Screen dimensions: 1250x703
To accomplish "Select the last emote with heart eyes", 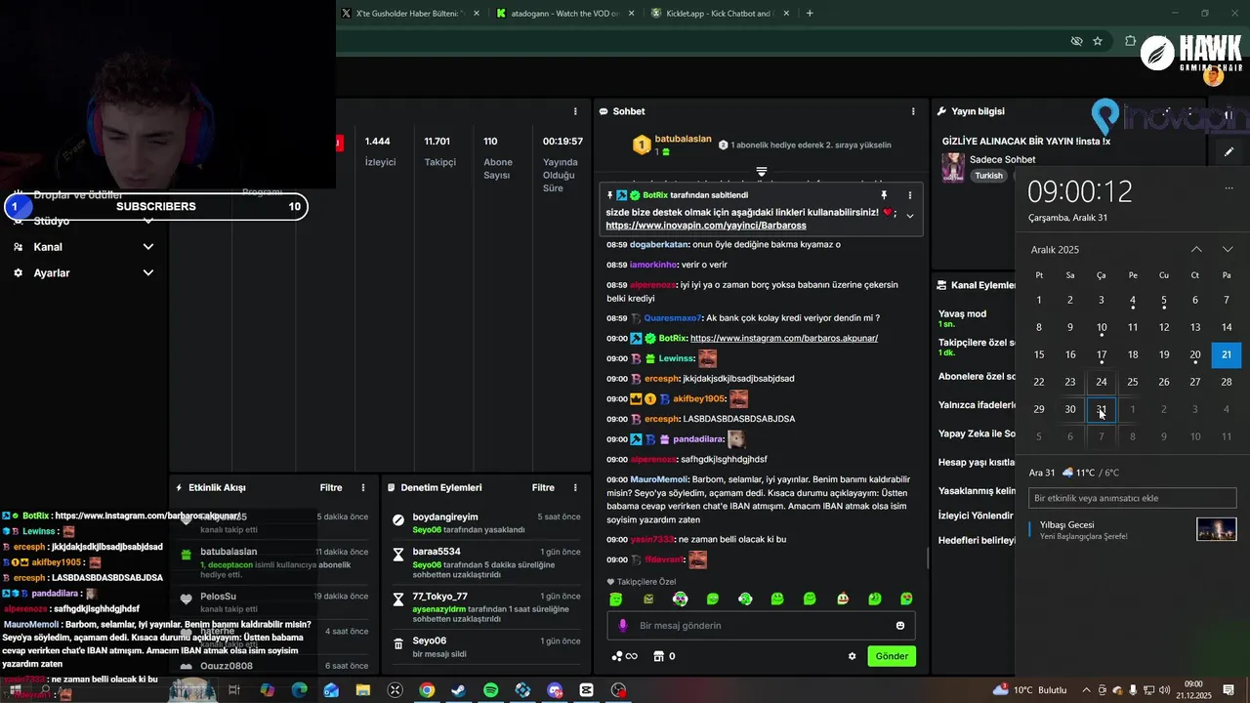I will point(906,599).
